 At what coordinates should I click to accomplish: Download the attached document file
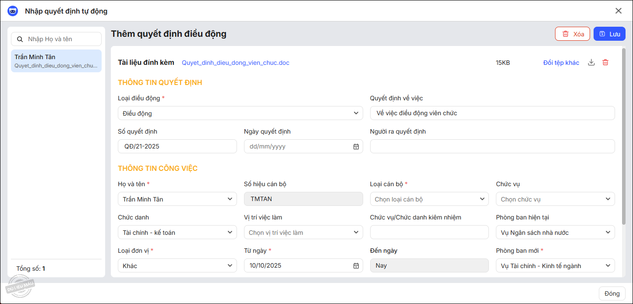(x=591, y=63)
